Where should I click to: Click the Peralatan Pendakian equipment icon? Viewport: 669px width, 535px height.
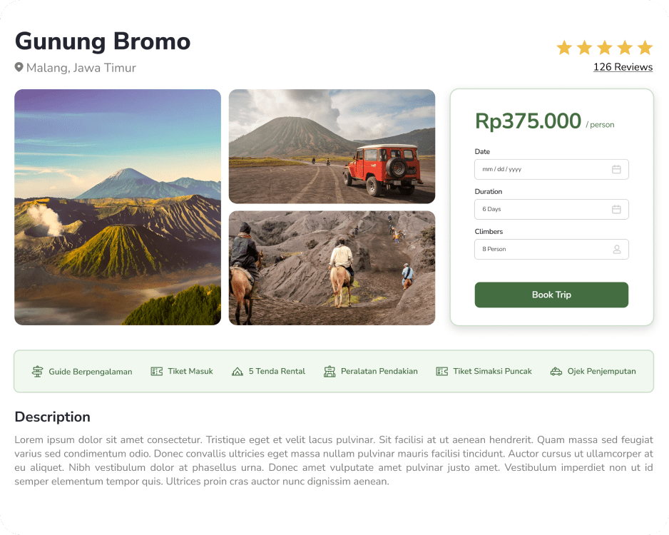point(330,371)
